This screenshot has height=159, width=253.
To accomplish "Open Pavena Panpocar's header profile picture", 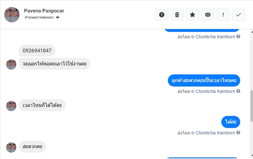I will (x=12, y=15).
